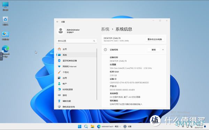Open the 主页 (Home) settings page
Viewport: 209px width, 130px height.
point(77,49)
